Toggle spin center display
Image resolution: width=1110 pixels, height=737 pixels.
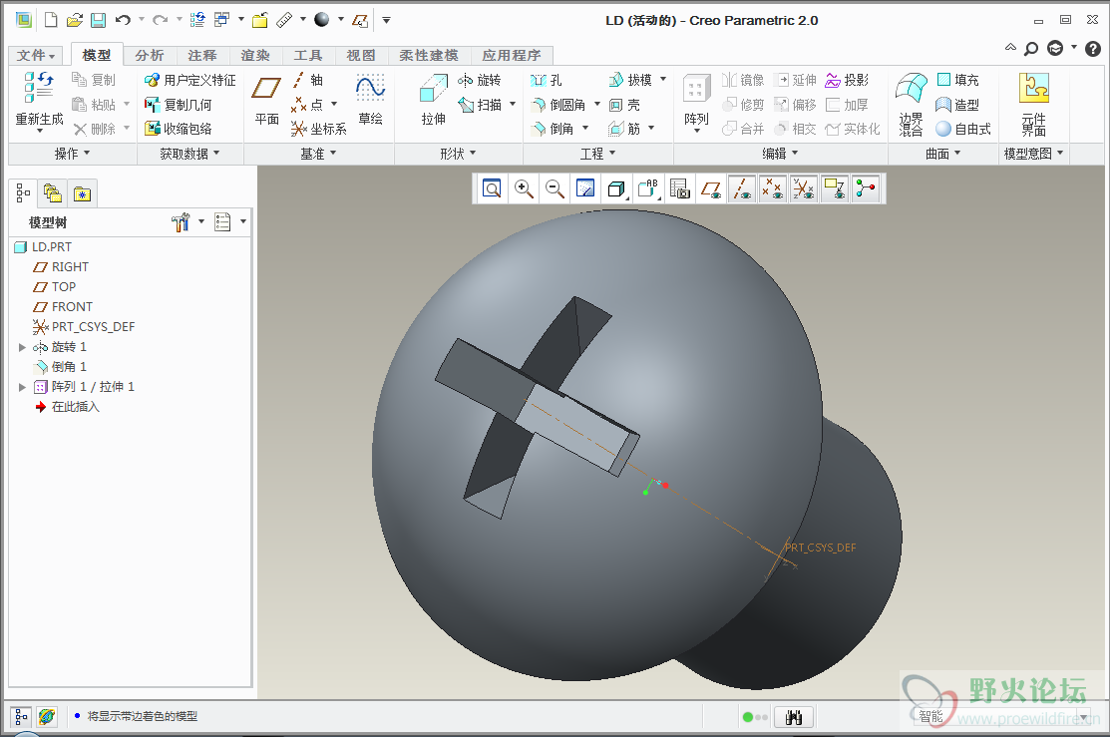[x=866, y=188]
